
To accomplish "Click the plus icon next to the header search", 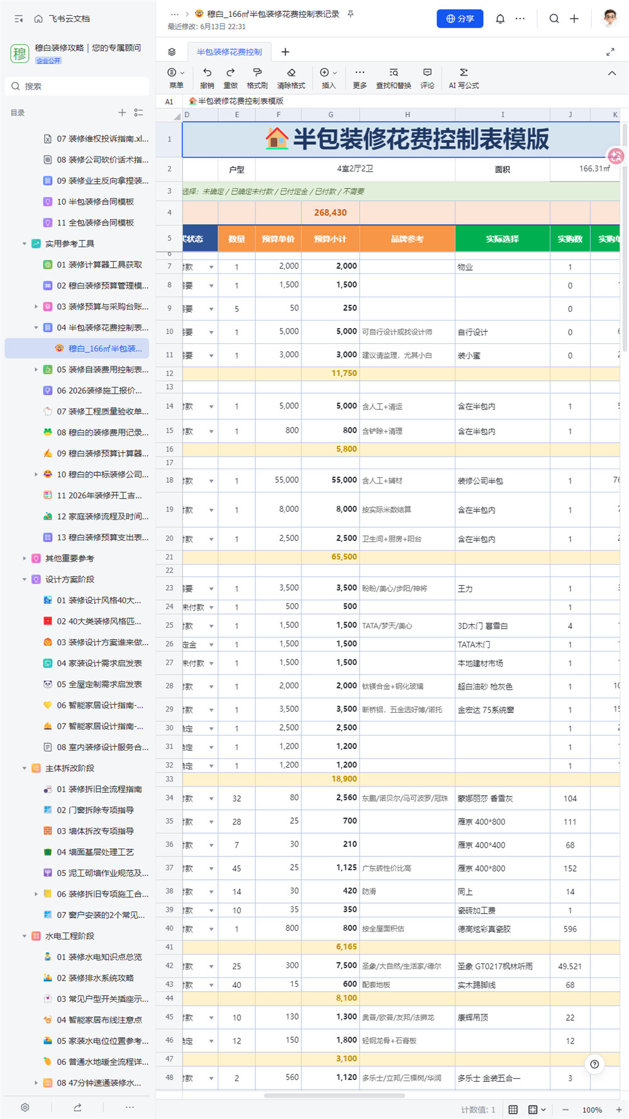I will click(574, 19).
